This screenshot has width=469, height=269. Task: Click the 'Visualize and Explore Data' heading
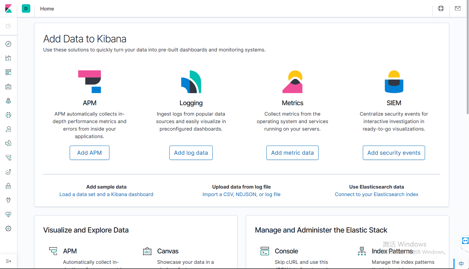(86, 230)
